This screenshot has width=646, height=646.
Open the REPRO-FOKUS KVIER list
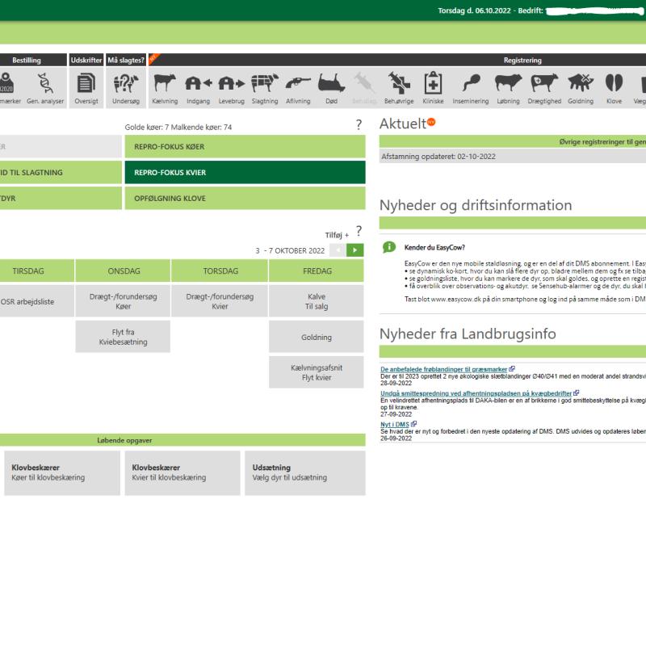[x=245, y=172]
